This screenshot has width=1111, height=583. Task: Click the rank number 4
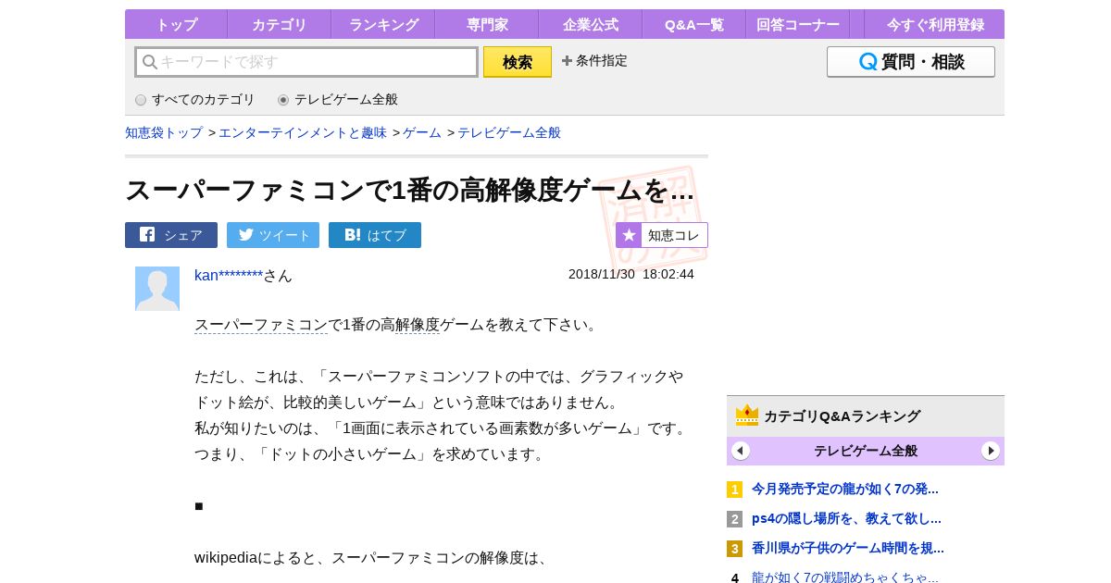point(735,578)
